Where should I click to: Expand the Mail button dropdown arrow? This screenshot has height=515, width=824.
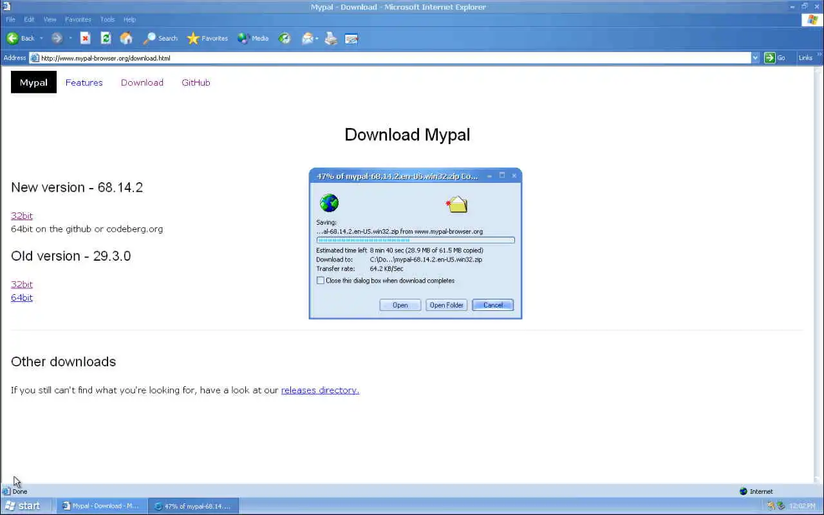tap(317, 39)
